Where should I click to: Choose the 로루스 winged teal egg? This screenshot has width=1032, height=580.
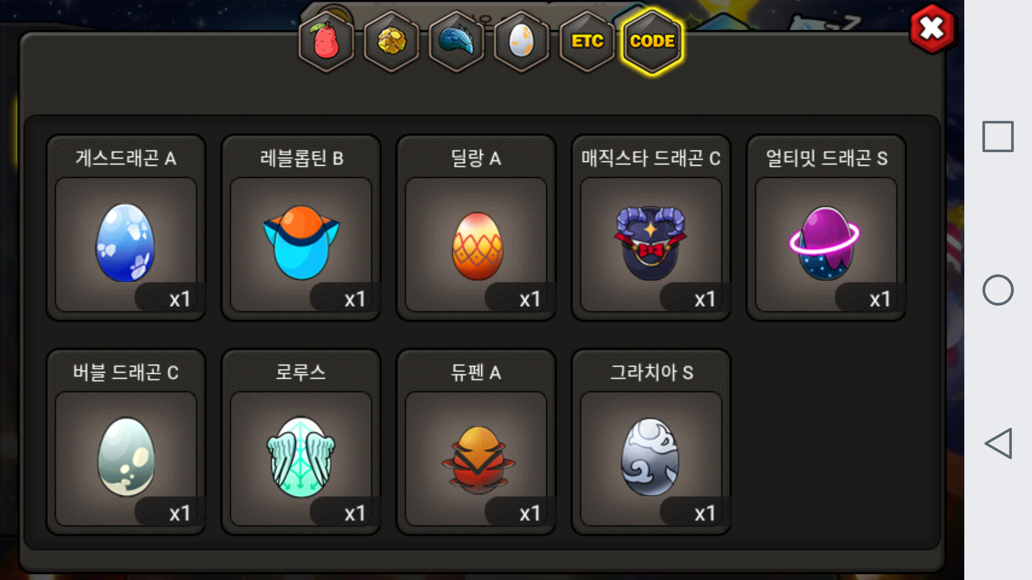coord(301,442)
